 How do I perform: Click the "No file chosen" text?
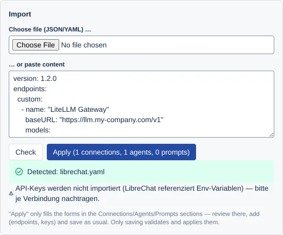84,45
